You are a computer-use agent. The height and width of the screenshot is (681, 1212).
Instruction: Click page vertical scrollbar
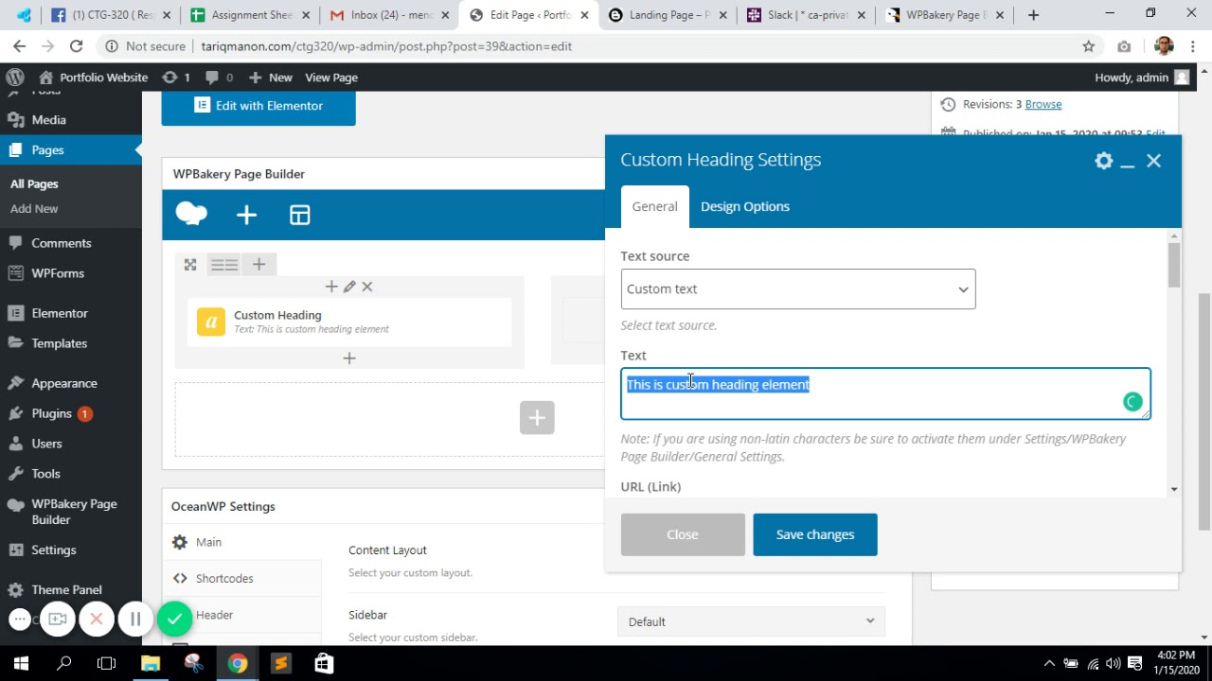pyautogui.click(x=1204, y=411)
